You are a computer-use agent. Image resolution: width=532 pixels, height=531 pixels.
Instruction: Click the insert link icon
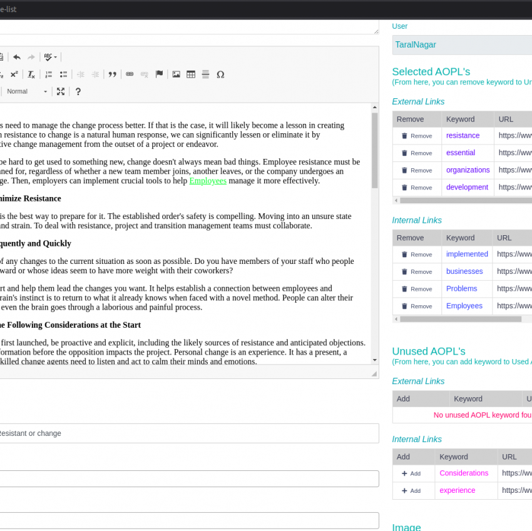(130, 74)
